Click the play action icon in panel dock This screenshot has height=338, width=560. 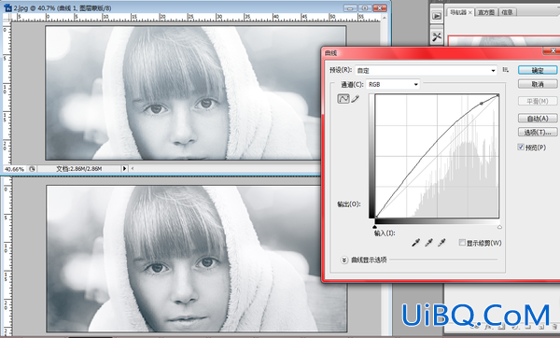pyautogui.click(x=437, y=16)
